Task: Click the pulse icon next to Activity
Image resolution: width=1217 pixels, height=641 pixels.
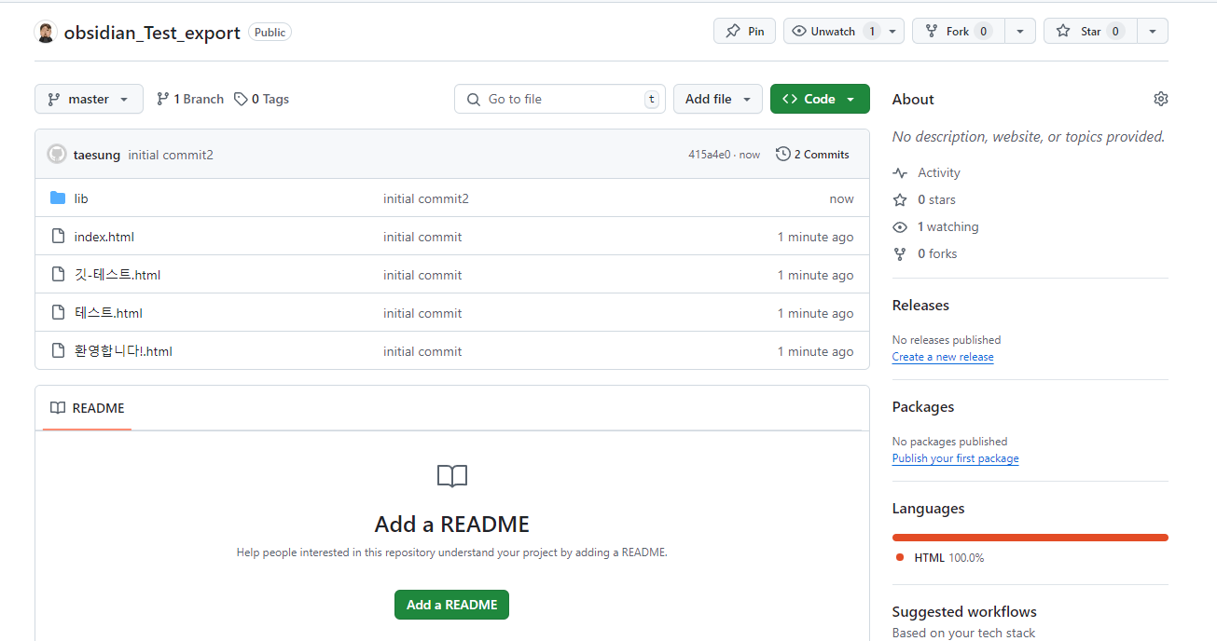Action: pos(900,173)
